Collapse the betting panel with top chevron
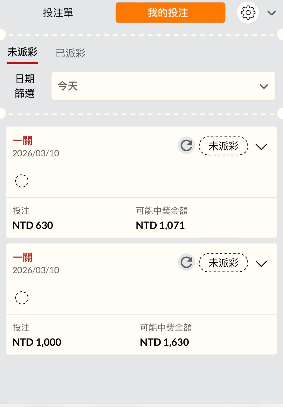The width and height of the screenshot is (283, 407). (x=272, y=13)
